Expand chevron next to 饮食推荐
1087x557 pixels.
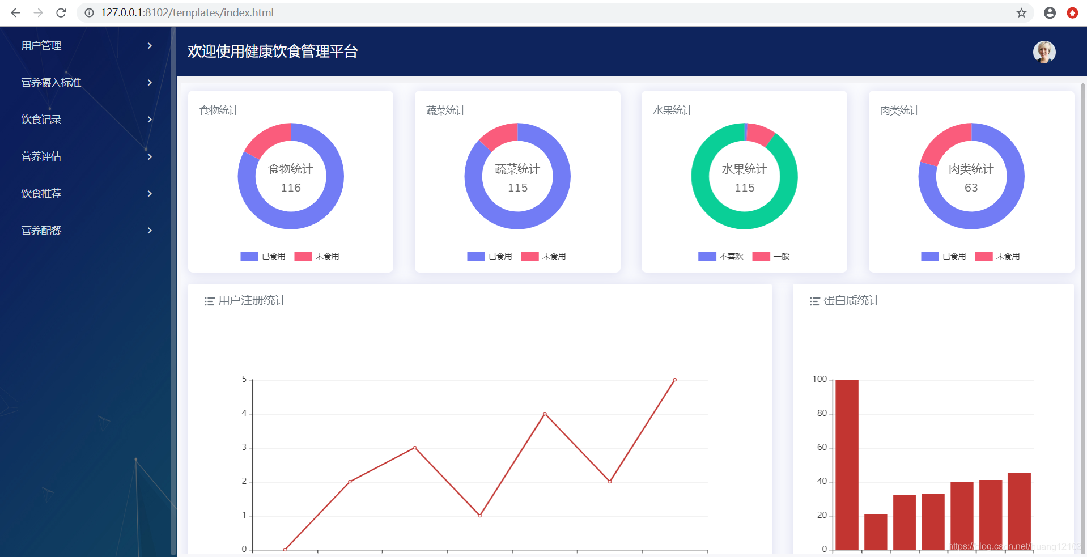tap(150, 194)
